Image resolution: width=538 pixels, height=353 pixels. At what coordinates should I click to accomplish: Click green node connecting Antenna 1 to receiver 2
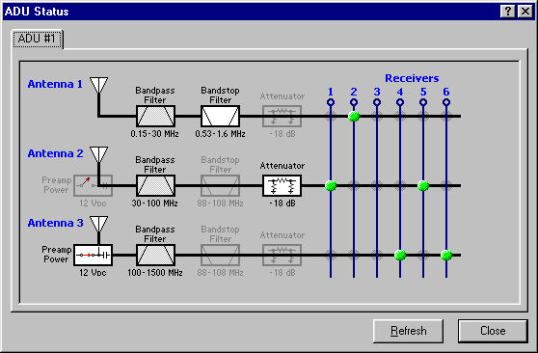(x=354, y=117)
